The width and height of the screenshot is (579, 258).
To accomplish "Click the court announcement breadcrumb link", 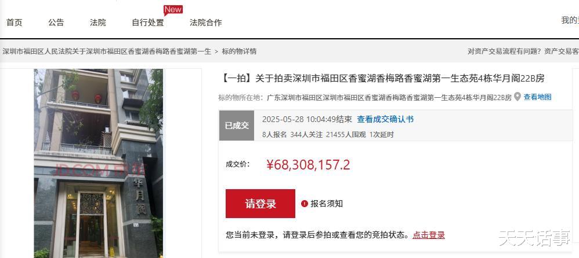I will pyautogui.click(x=107, y=51).
